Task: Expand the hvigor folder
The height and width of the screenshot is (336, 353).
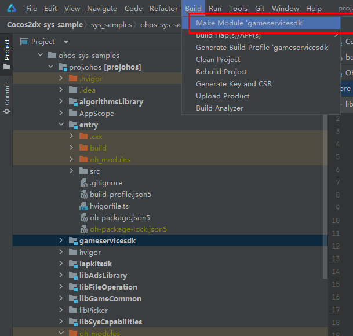Action: (x=61, y=251)
